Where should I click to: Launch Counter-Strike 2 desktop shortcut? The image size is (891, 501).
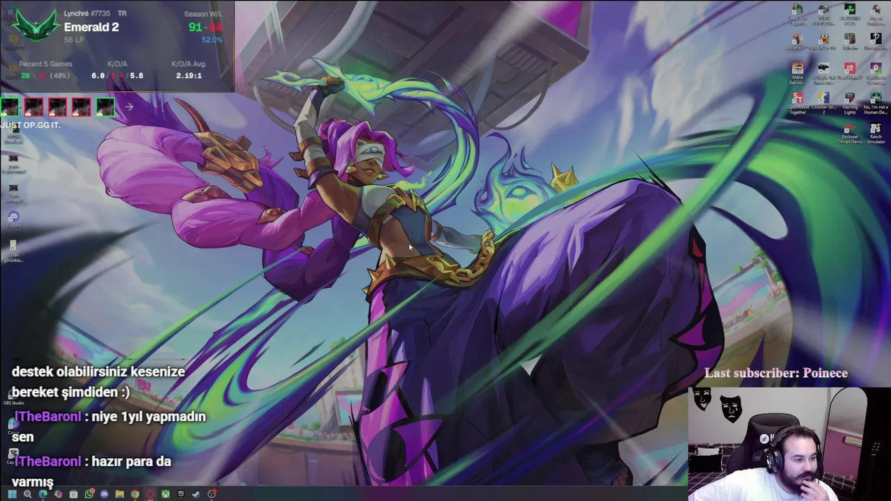coord(823,103)
